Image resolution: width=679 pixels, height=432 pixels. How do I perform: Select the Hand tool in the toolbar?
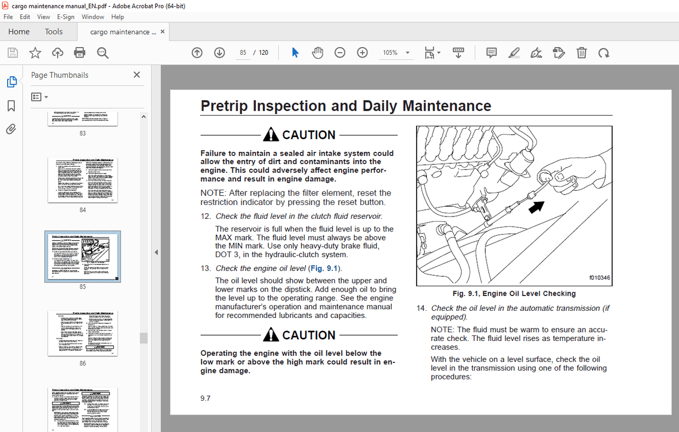tap(317, 52)
